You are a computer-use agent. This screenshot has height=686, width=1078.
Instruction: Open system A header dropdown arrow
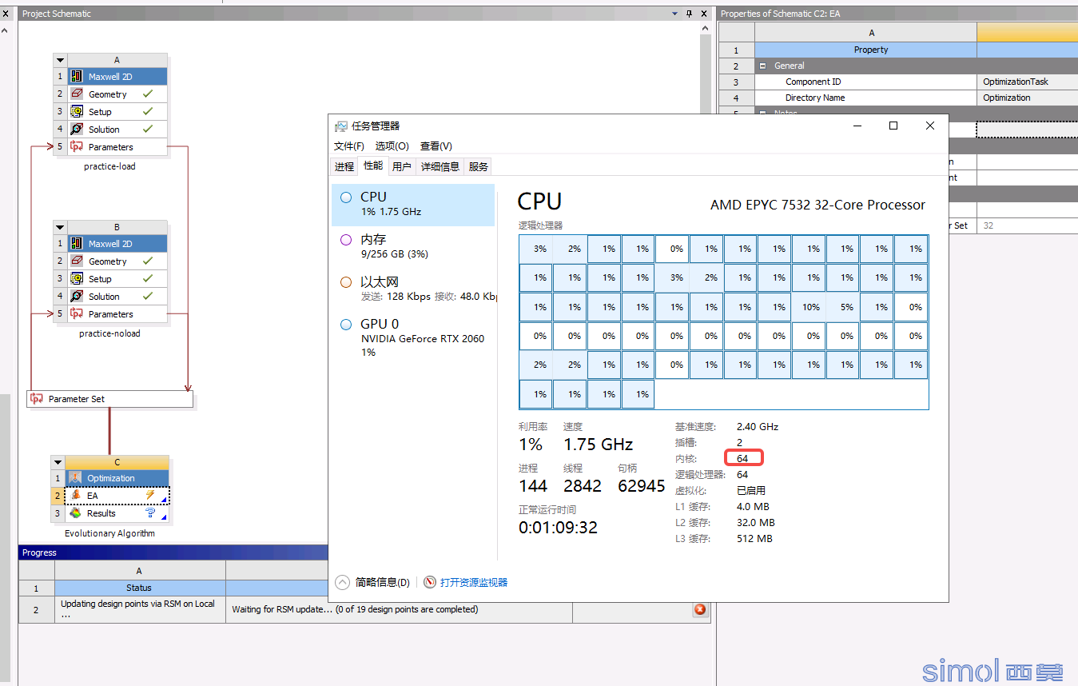tap(60, 60)
